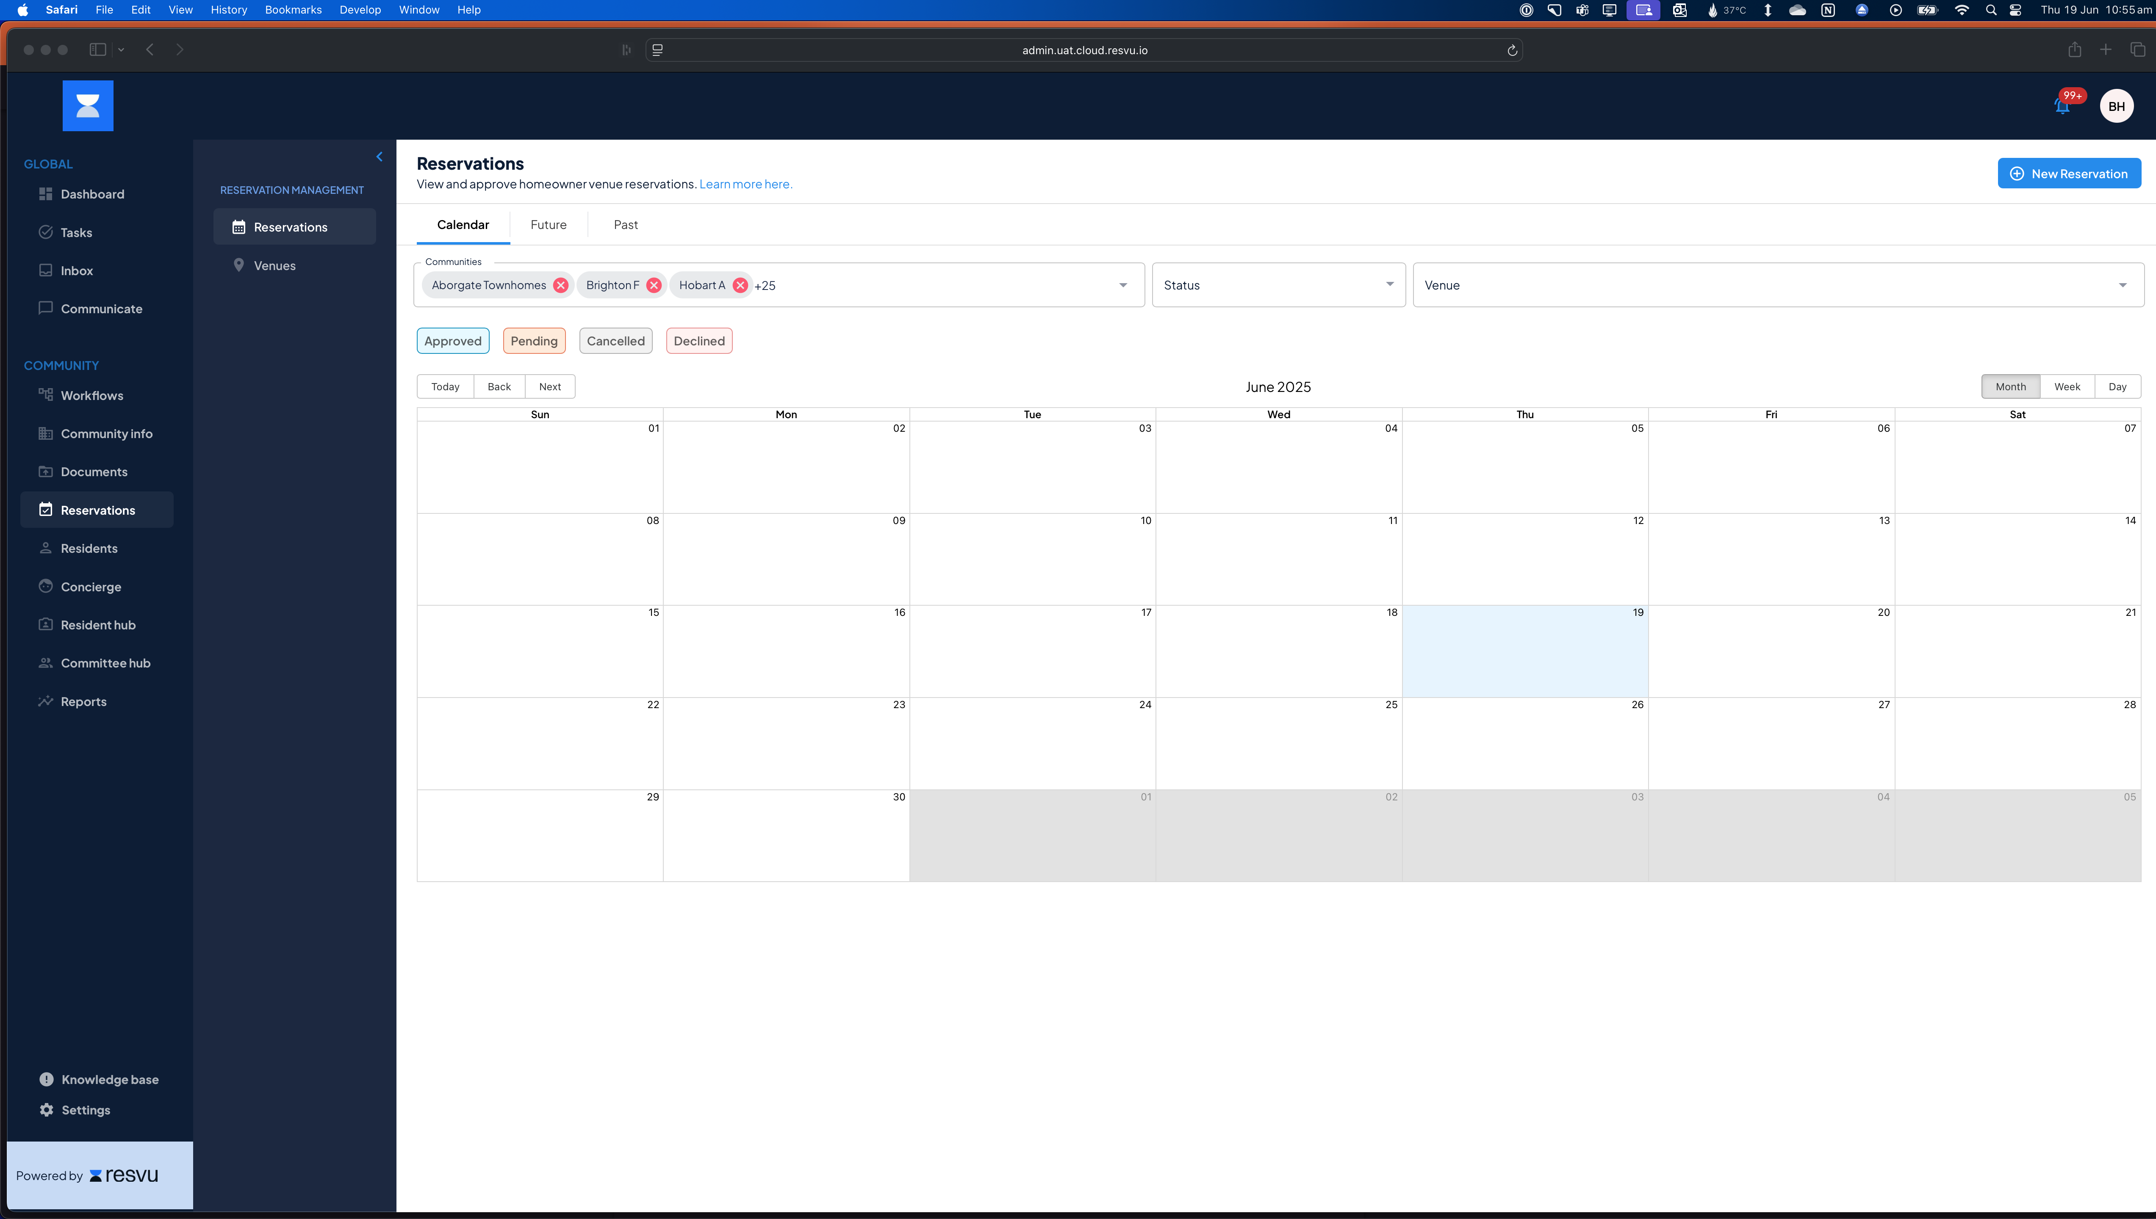Remove Hobart A community chip

coord(740,286)
